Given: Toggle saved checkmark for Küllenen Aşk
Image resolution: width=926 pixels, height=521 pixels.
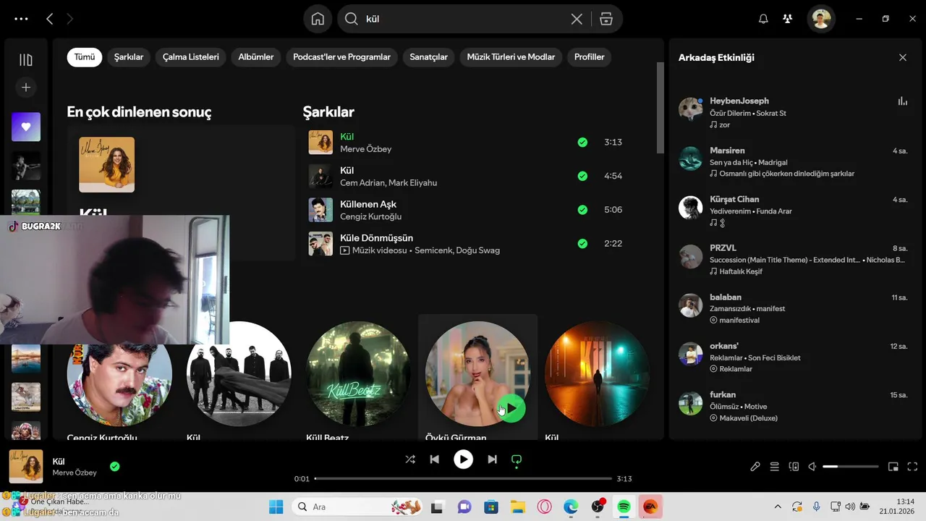Looking at the screenshot, I should coord(582,210).
